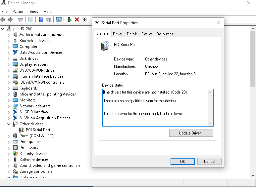Click the down-arrow Disable device icon
This screenshot has width=256, height=187.
click(84, 19)
